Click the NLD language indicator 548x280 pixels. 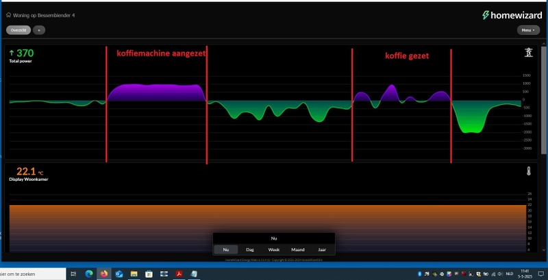click(510, 274)
